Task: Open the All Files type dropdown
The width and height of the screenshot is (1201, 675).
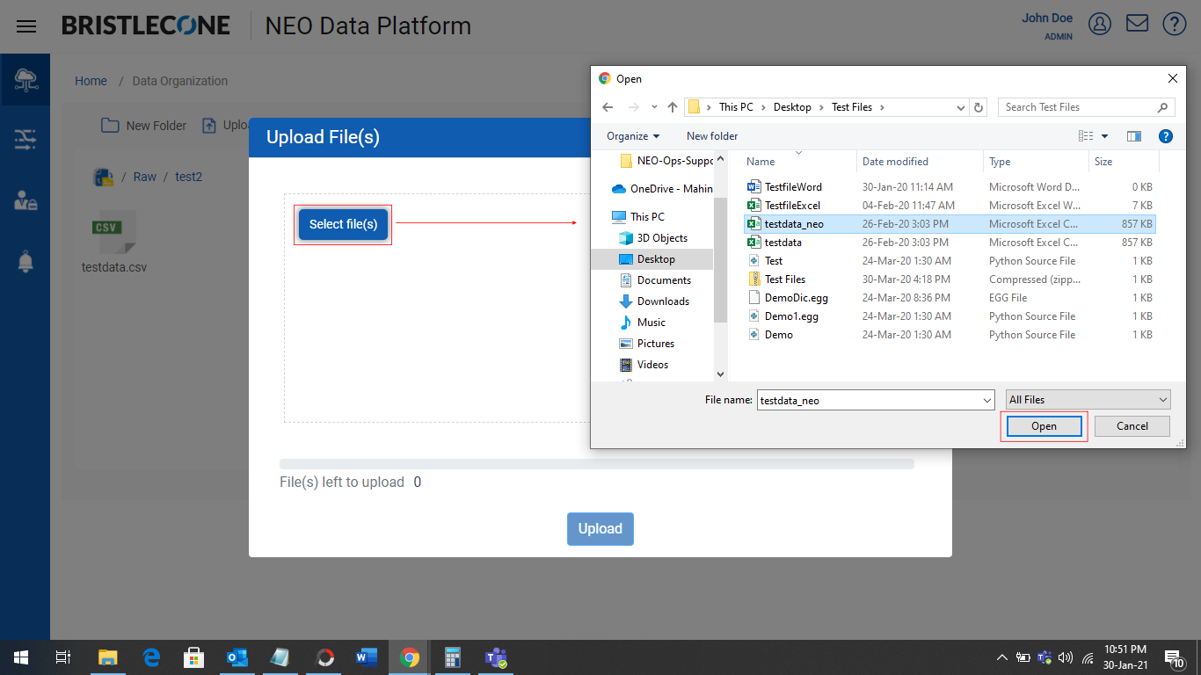Action: click(x=1088, y=400)
